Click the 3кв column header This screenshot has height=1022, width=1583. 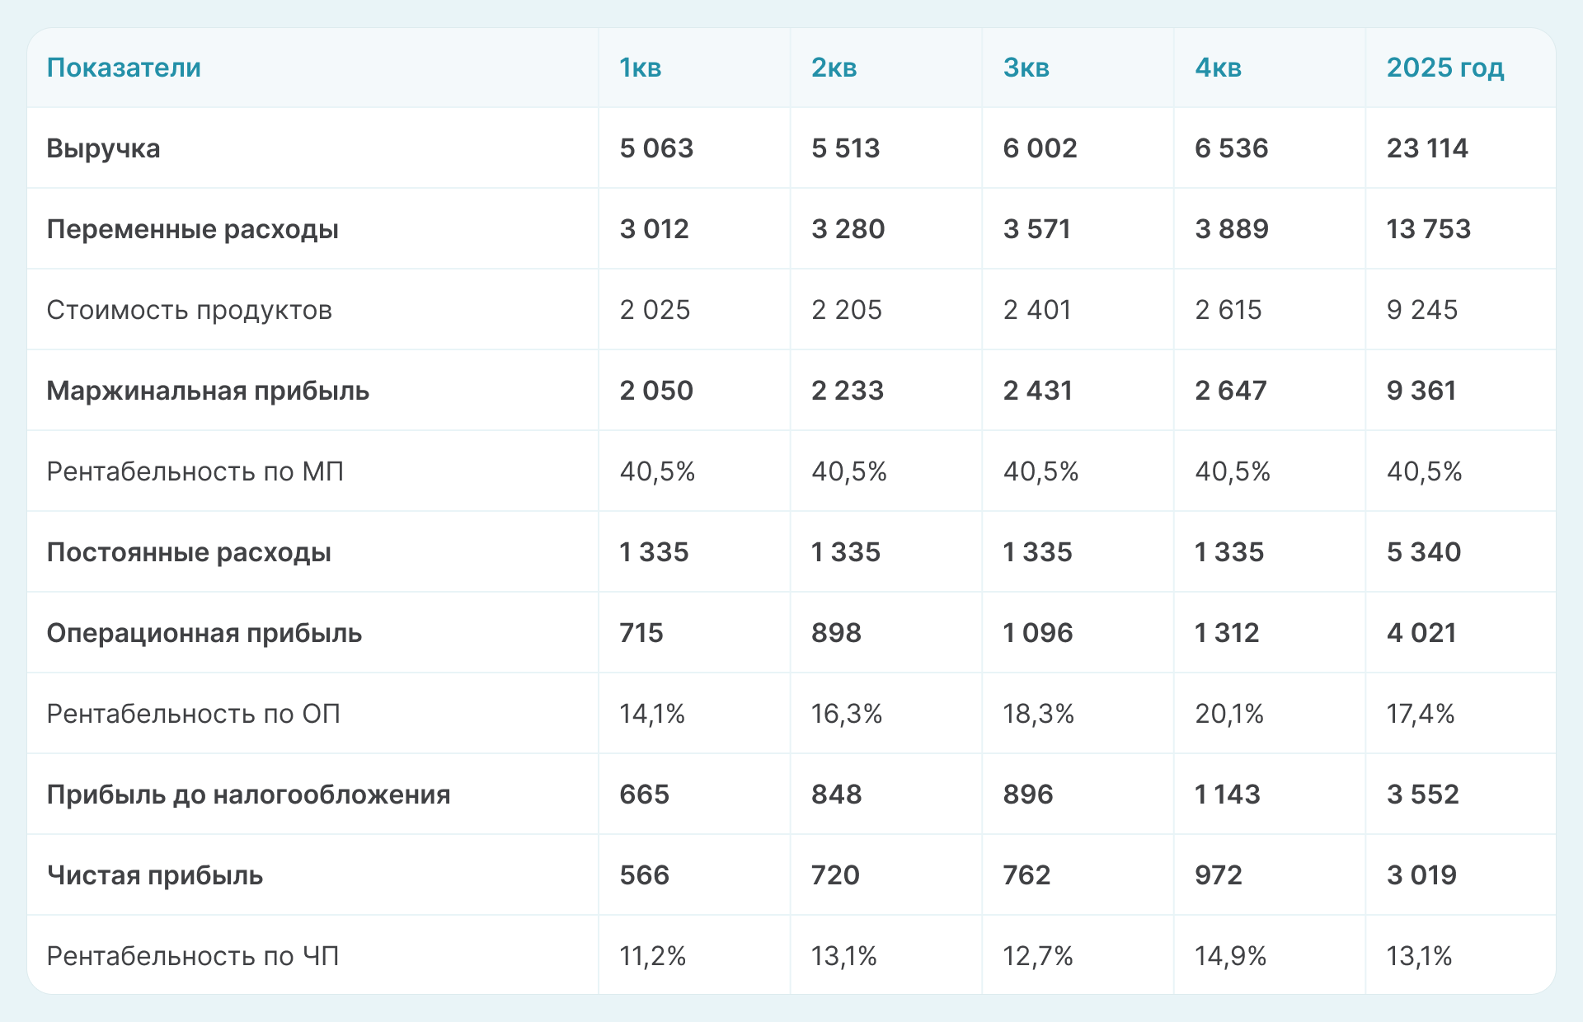pos(1026,68)
